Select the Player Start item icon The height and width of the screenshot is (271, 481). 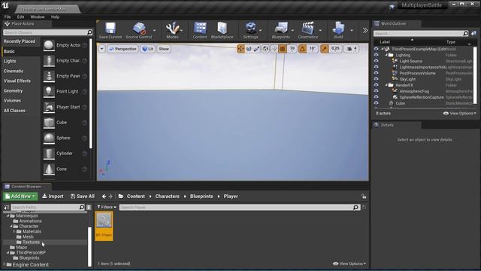point(49,107)
